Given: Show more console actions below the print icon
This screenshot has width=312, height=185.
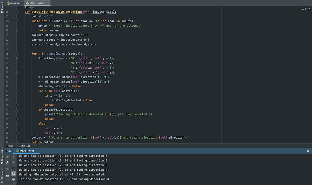Looking at the screenshot, I should pos(13,183).
